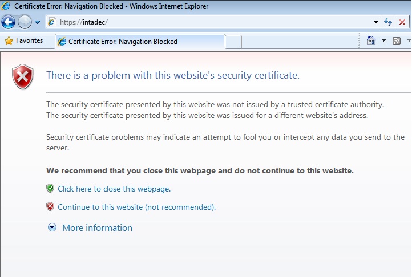412x277 pixels.
Task: Click the greyed Forward navigation button
Action: tap(25, 22)
